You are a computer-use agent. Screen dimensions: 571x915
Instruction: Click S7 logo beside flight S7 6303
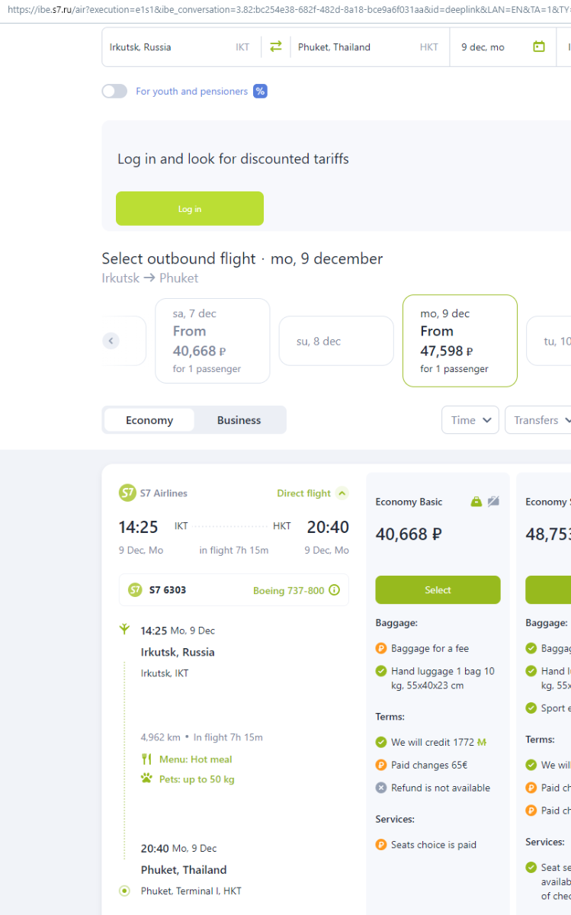click(x=135, y=590)
